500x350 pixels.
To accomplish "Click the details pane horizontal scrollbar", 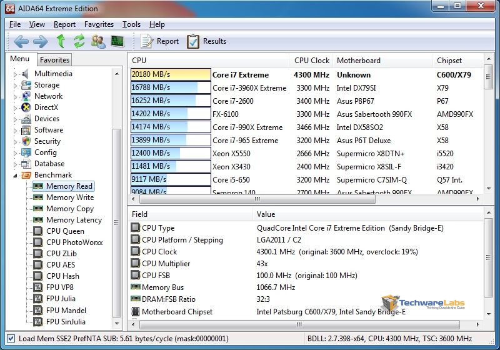I will coord(299,324).
